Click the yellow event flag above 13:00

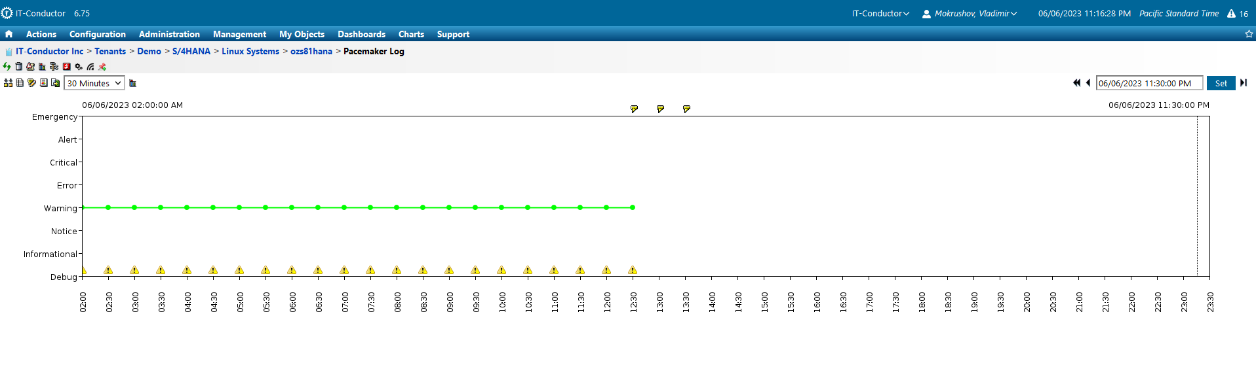click(660, 109)
